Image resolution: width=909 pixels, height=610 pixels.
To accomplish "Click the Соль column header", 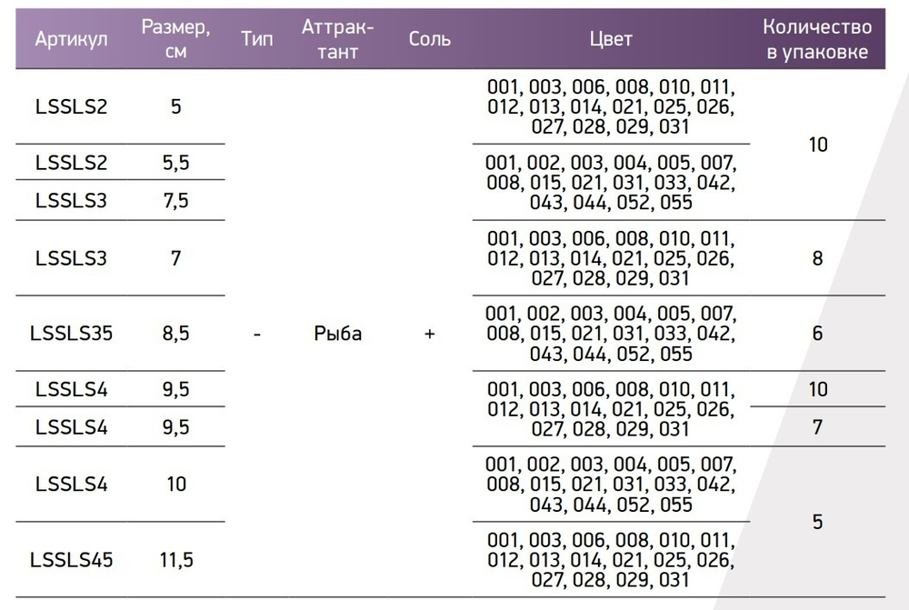I will (429, 39).
